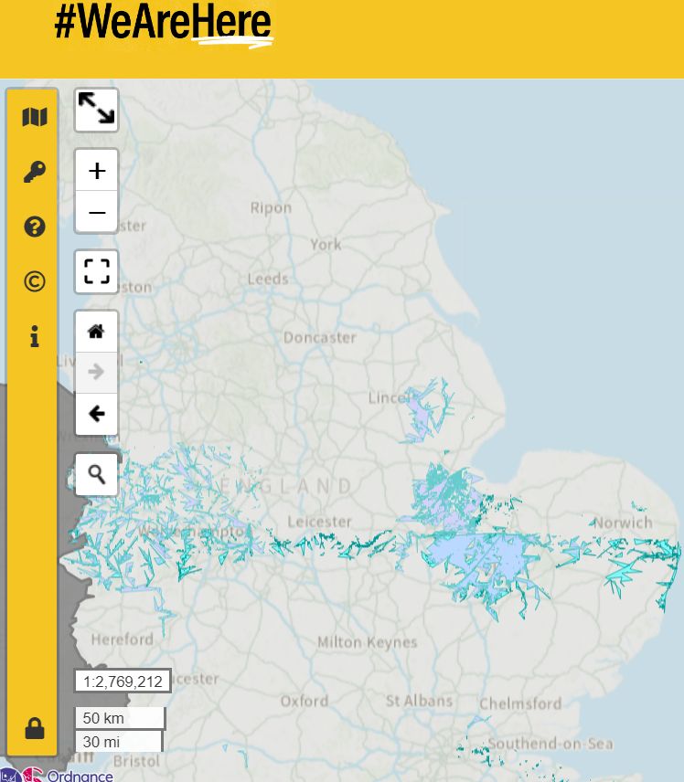Image resolution: width=684 pixels, height=782 pixels.
Task: Click the #WeAreHere header logo
Action: pyautogui.click(x=164, y=25)
